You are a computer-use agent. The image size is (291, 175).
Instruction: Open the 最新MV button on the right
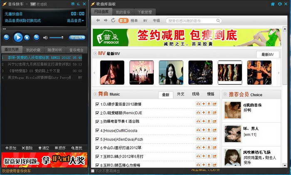click(x=268, y=55)
